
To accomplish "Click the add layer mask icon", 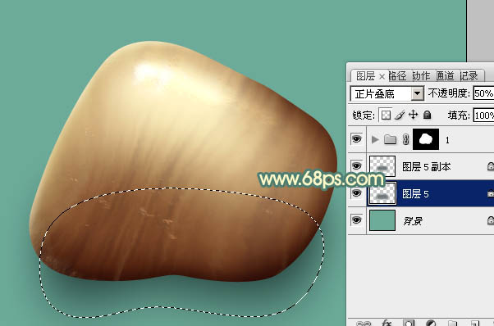I will (x=409, y=323).
